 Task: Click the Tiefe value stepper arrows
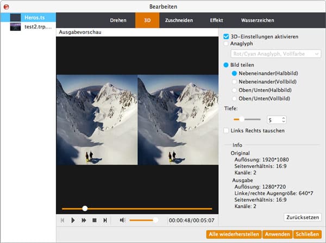tap(283, 119)
